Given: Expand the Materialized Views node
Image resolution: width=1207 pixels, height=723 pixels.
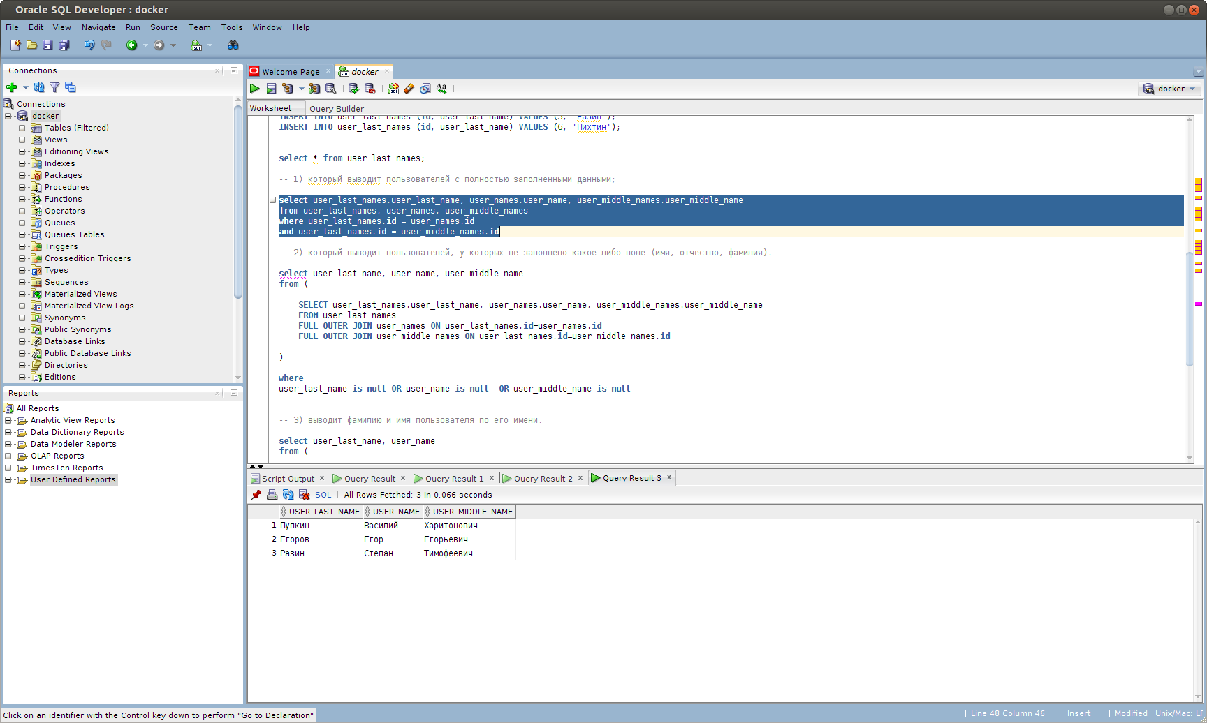Looking at the screenshot, I should click(x=22, y=294).
